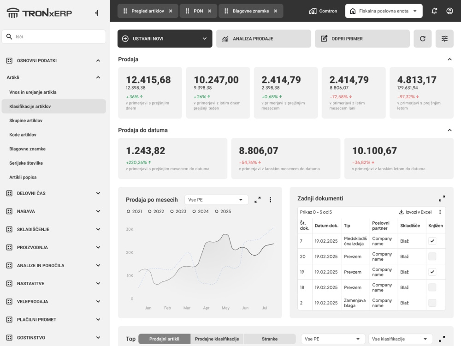Open Prodaja po mesecih more options menu
This screenshot has height=346, width=461.
(x=270, y=200)
